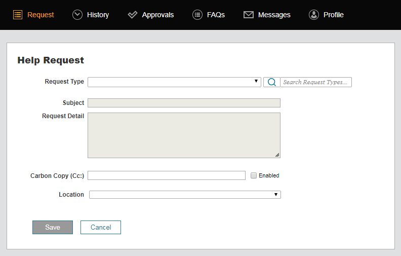Expand the Location dropdown list
The image size is (401, 256).
[x=185, y=195]
